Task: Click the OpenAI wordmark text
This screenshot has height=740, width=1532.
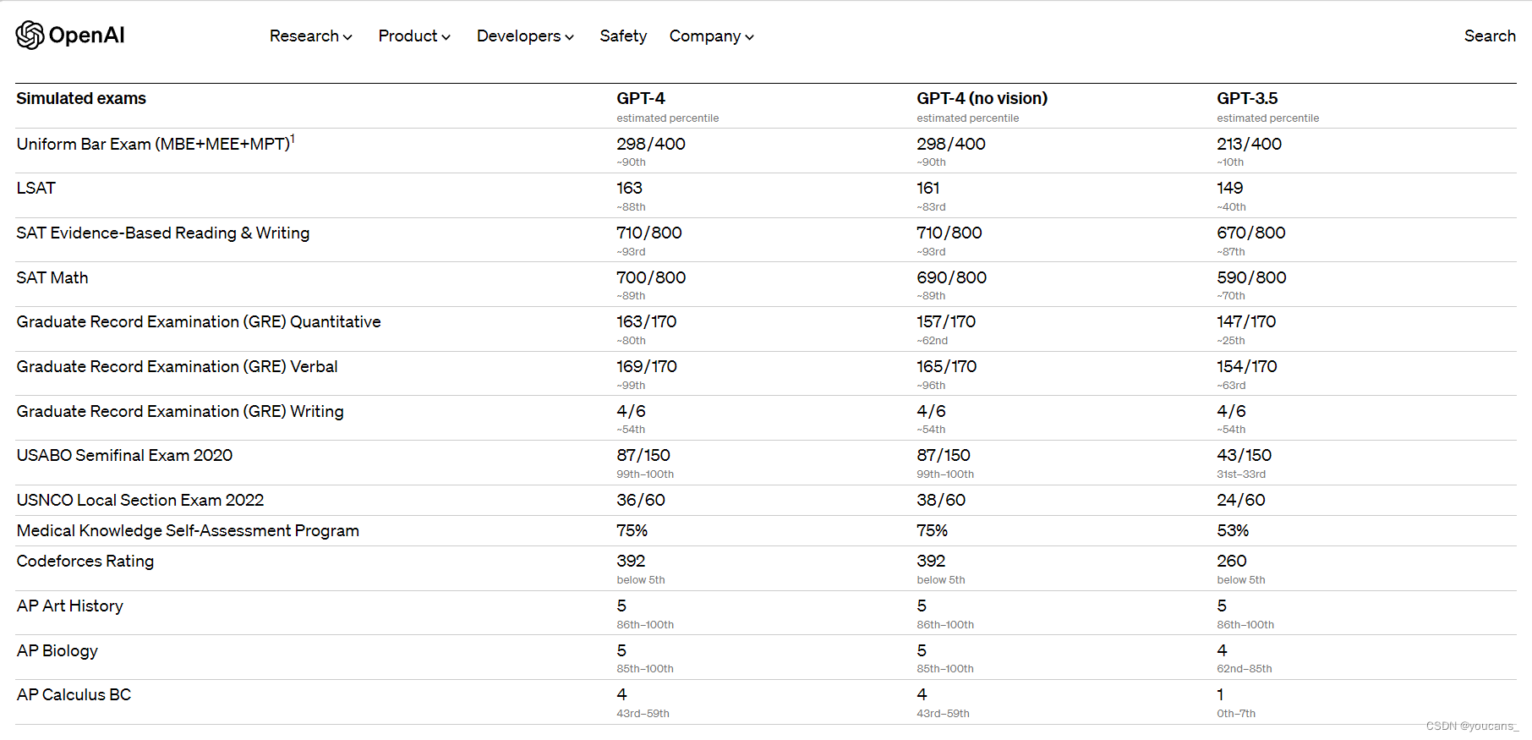Action: [86, 36]
